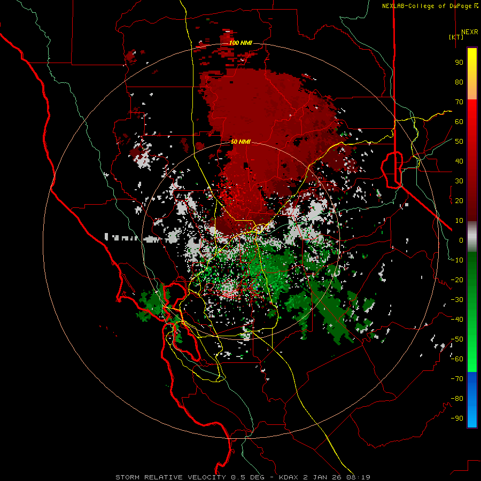The image size is (481, 481).
Task: Click the 50 value on velocity scale
Action: coord(459,142)
